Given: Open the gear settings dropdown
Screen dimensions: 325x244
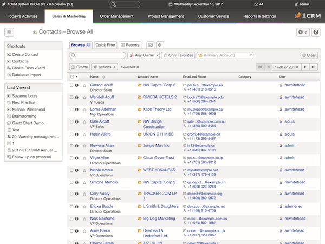Looking at the screenshot, I should coord(303,32).
